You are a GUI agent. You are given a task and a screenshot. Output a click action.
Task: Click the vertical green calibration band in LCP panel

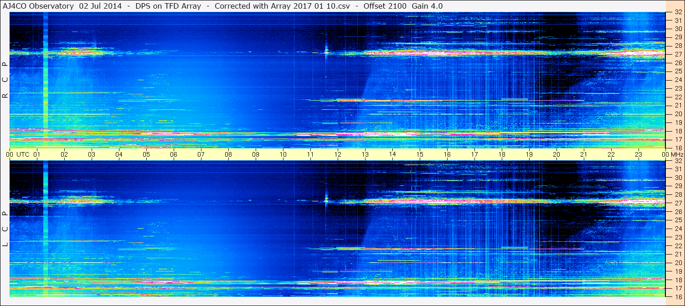[x=46, y=229]
